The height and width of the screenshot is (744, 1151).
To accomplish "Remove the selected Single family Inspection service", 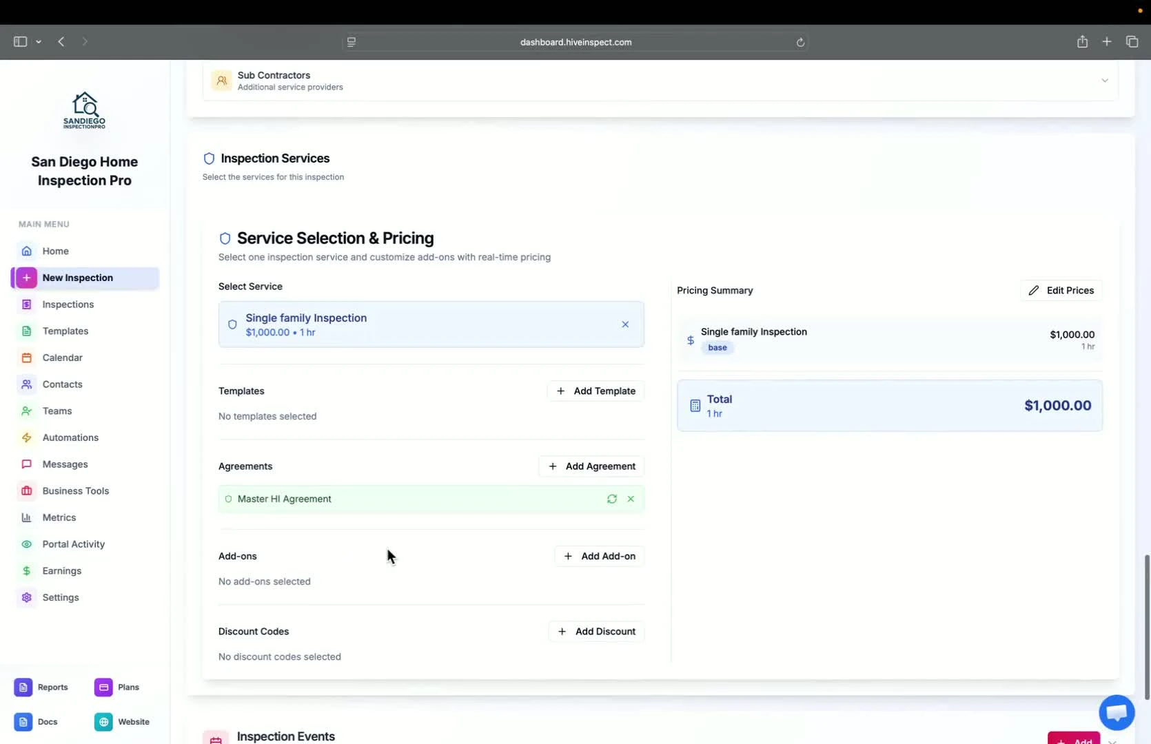I will tap(625, 324).
